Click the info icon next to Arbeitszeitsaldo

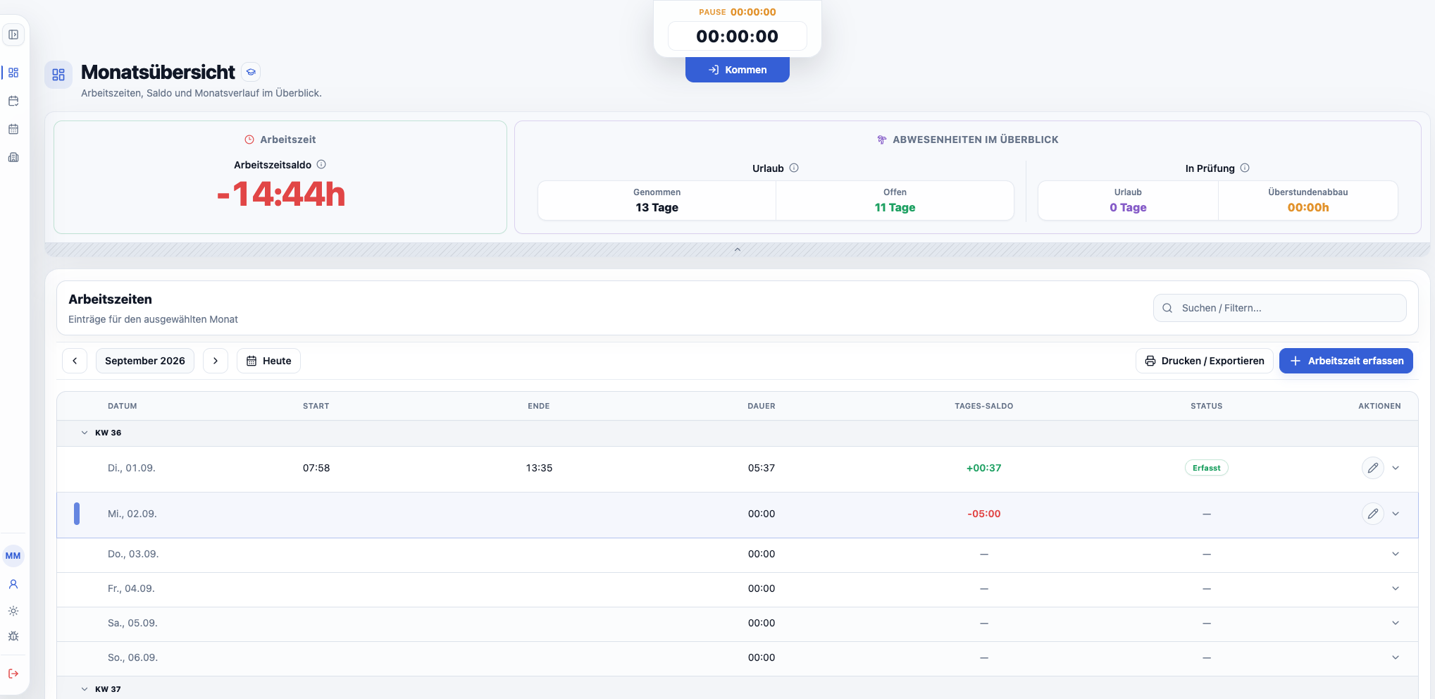(x=321, y=164)
